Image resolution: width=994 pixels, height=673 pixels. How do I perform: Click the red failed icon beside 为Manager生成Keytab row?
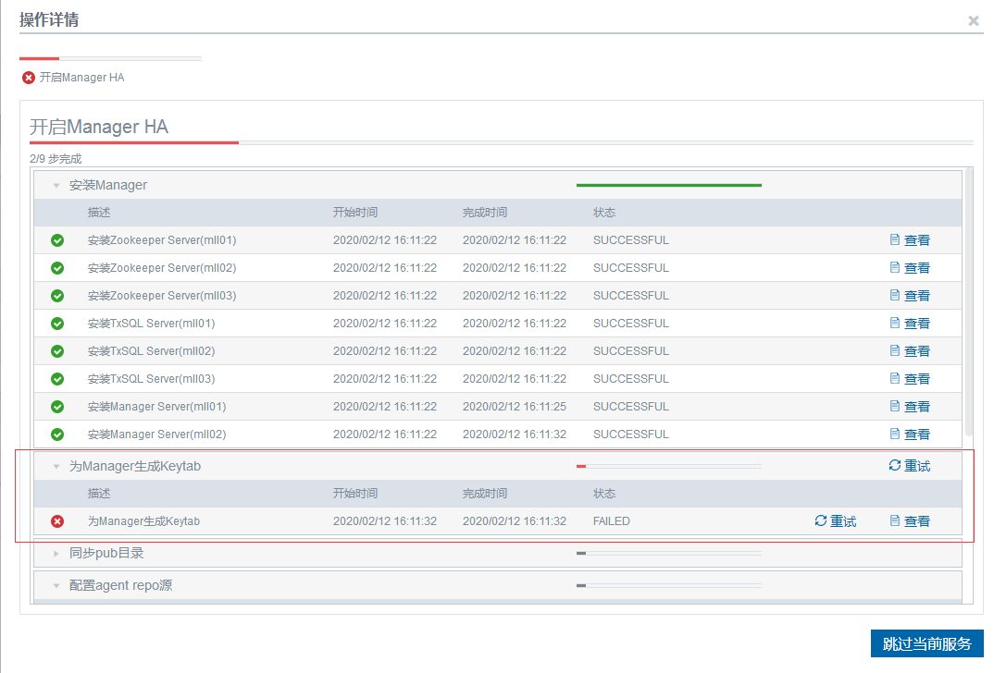click(57, 521)
